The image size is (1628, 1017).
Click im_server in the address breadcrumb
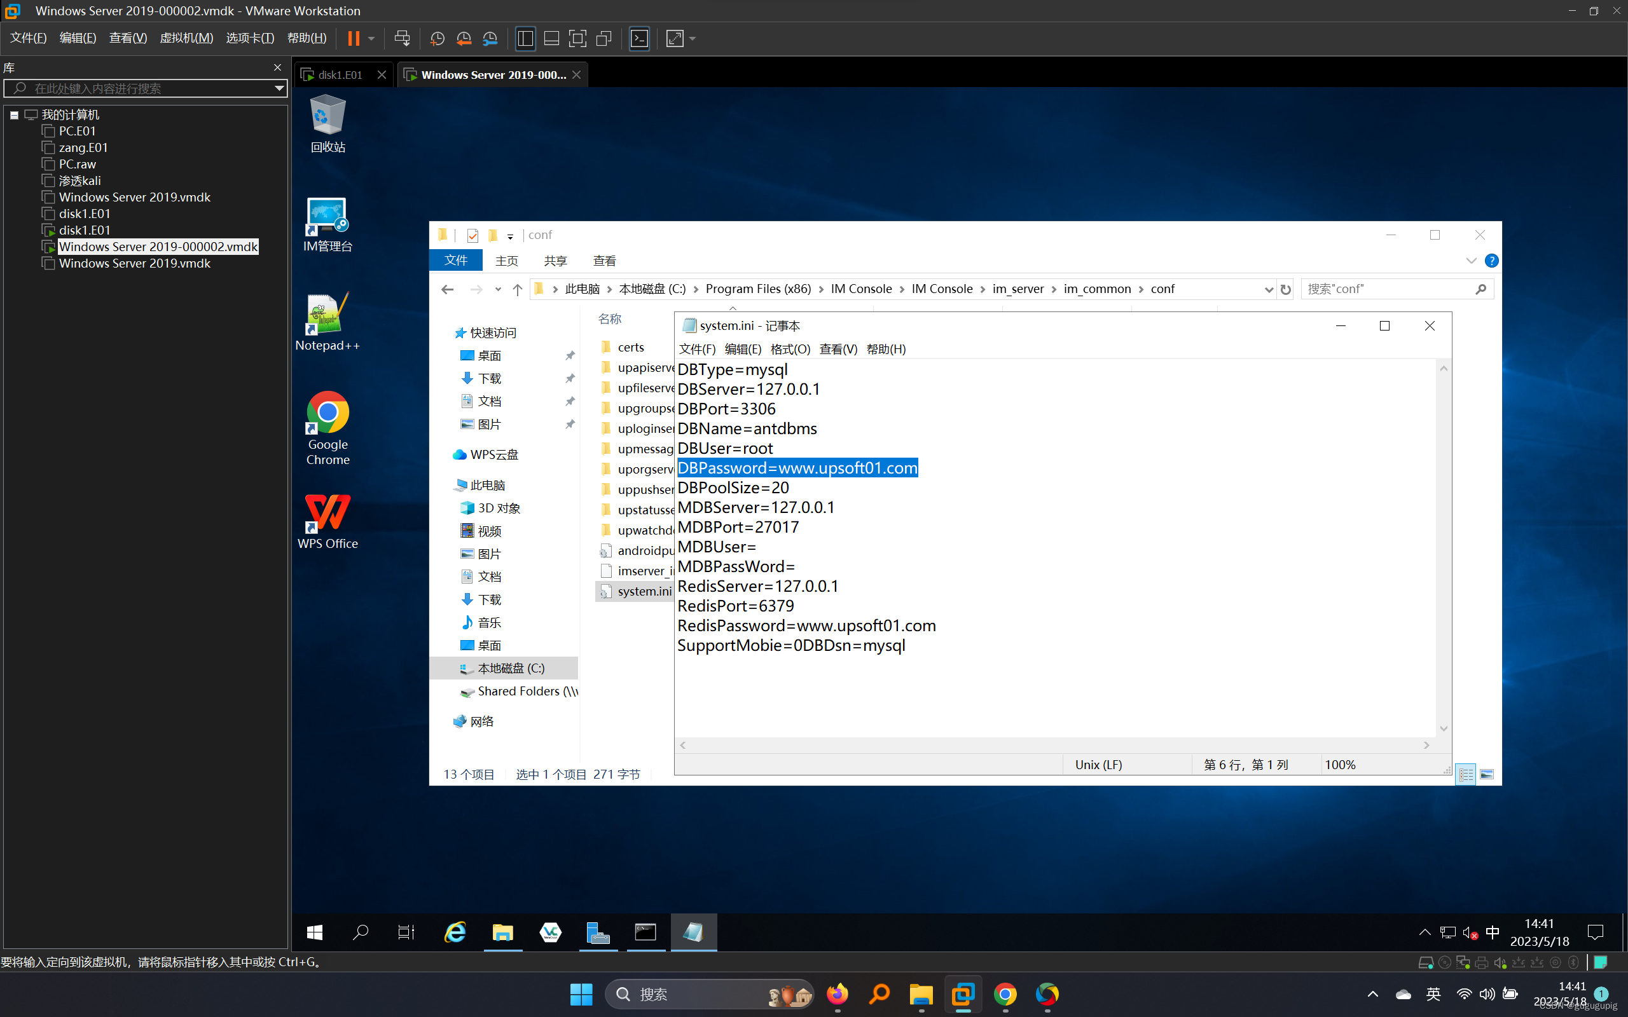[1017, 289]
